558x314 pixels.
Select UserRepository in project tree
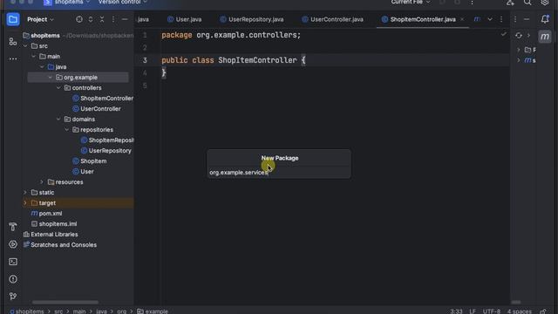(x=106, y=151)
